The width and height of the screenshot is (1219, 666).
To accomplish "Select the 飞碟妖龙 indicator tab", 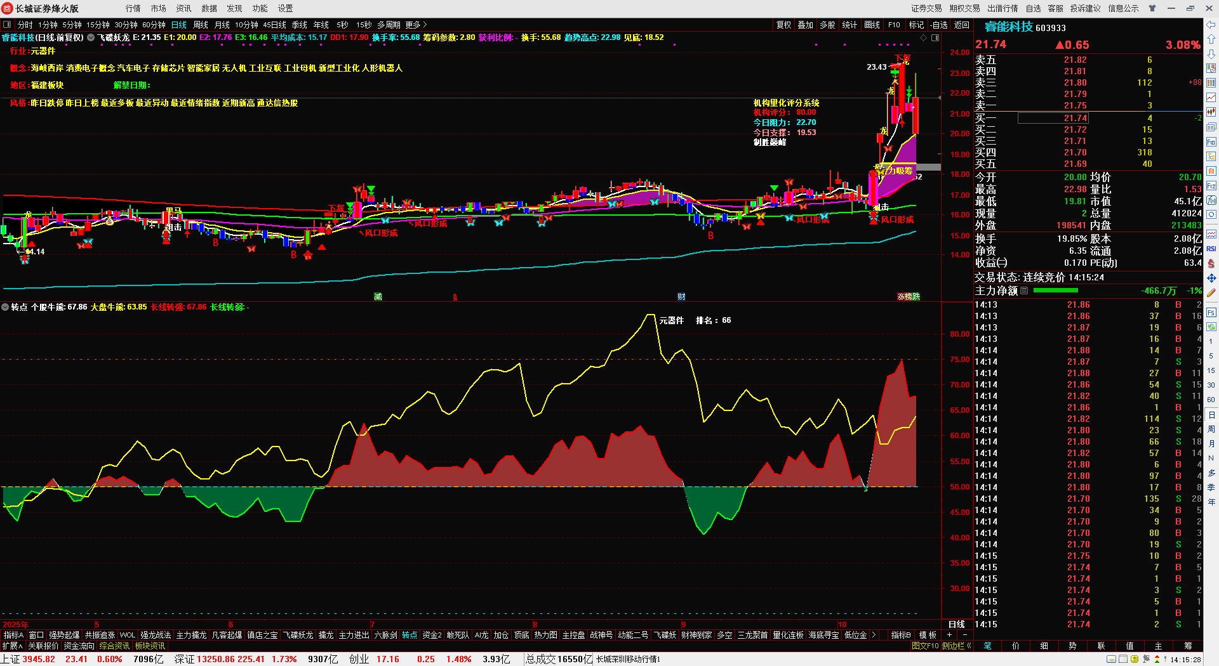I will click(298, 635).
